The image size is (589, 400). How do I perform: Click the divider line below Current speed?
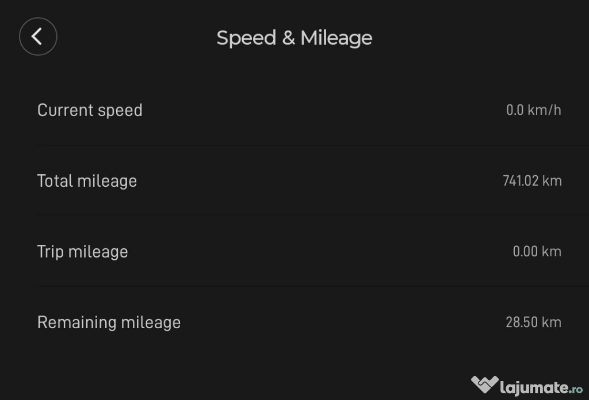[299, 145]
